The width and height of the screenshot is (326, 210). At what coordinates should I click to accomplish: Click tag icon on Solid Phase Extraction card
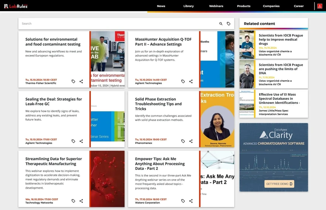pos(183,141)
